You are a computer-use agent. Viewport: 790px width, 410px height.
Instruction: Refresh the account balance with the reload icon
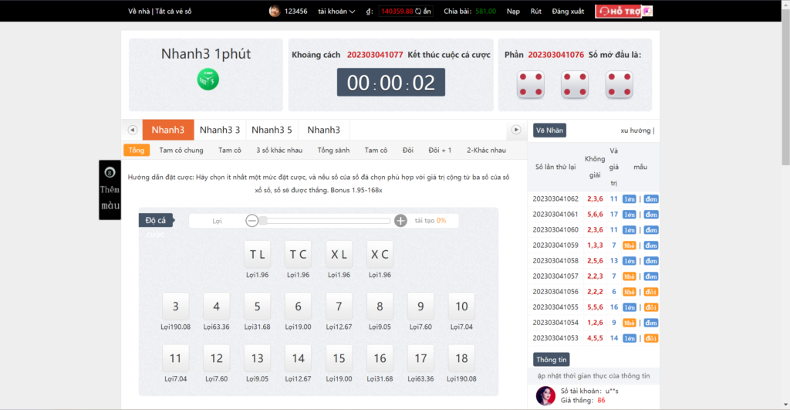(419, 12)
